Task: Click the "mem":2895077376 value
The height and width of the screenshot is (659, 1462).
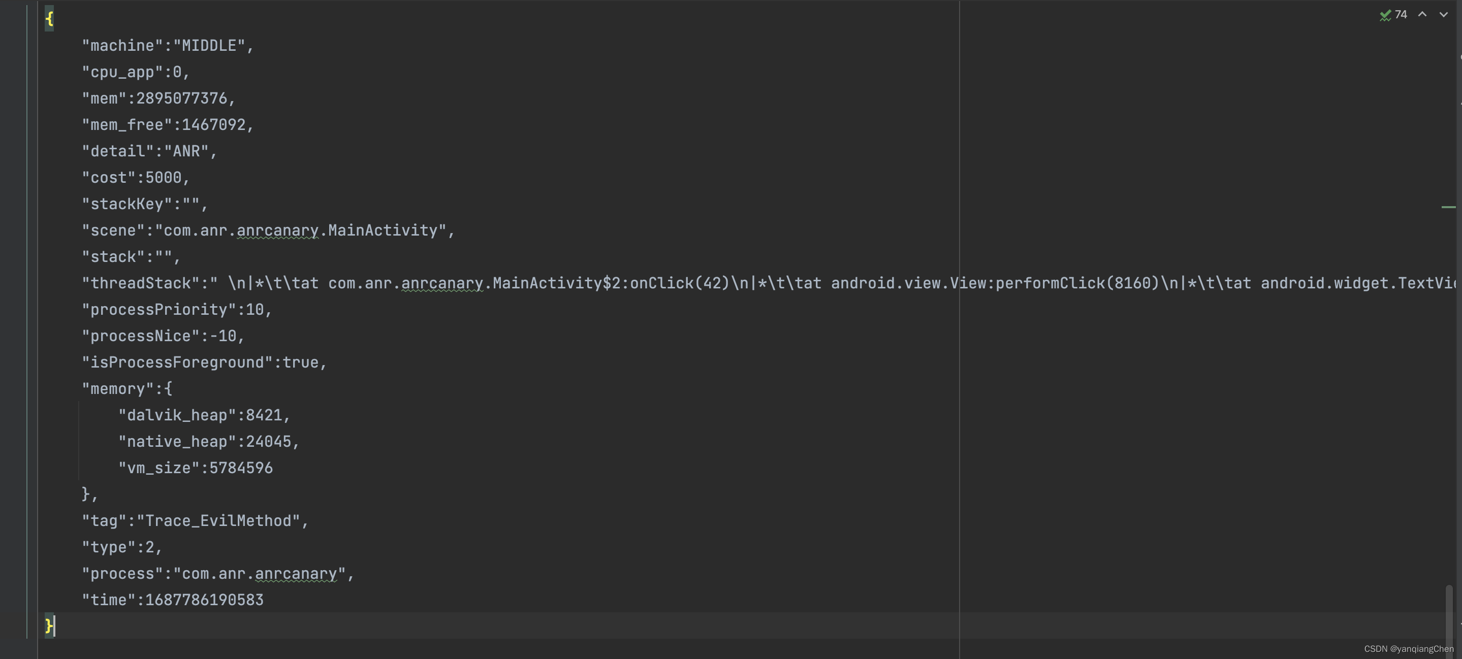Action: click(182, 98)
